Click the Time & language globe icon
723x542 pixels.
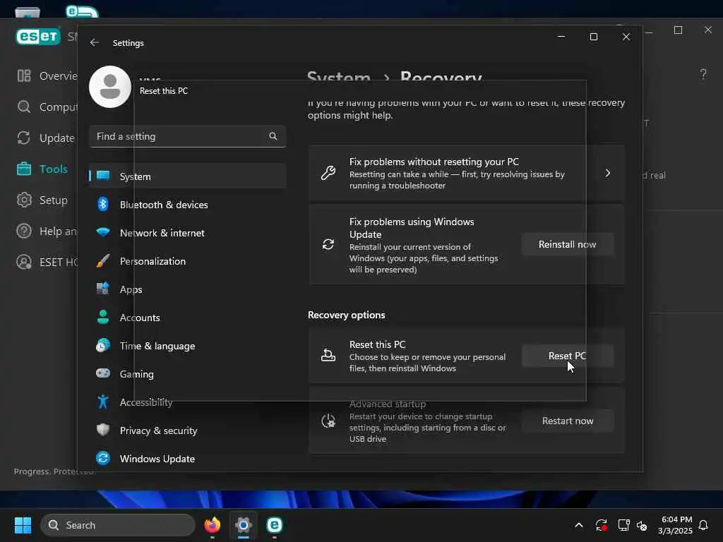coord(103,345)
